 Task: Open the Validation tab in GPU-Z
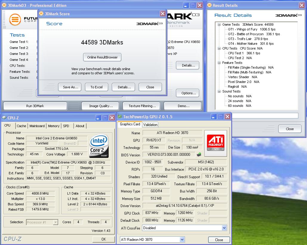(x=150, y=124)
